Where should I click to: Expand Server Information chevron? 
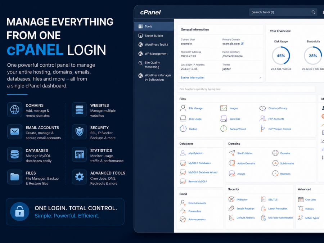coord(260,77)
